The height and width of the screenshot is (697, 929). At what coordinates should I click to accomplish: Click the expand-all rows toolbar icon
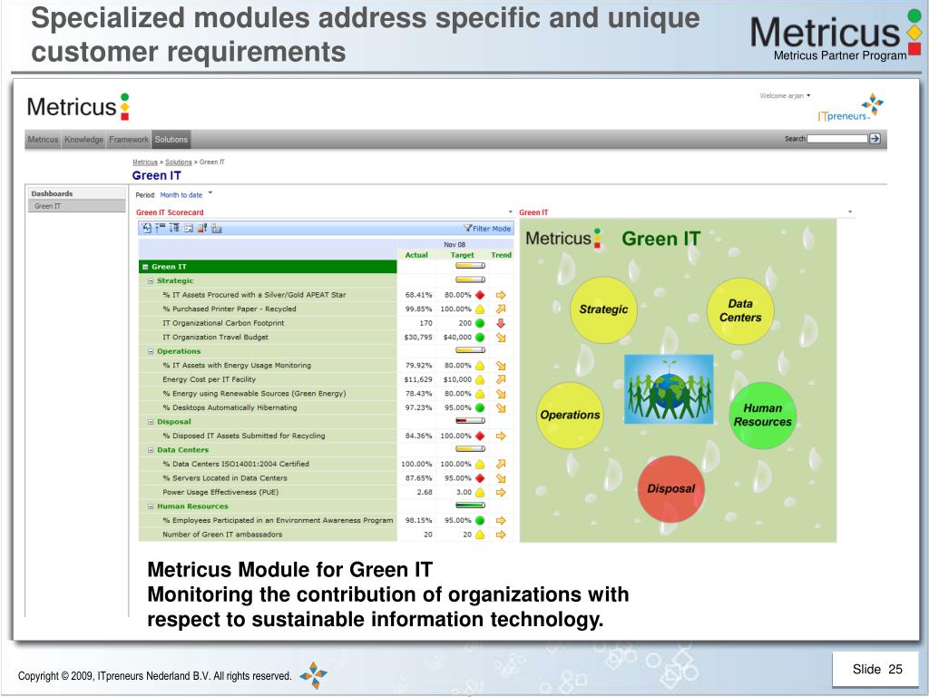[x=174, y=228]
